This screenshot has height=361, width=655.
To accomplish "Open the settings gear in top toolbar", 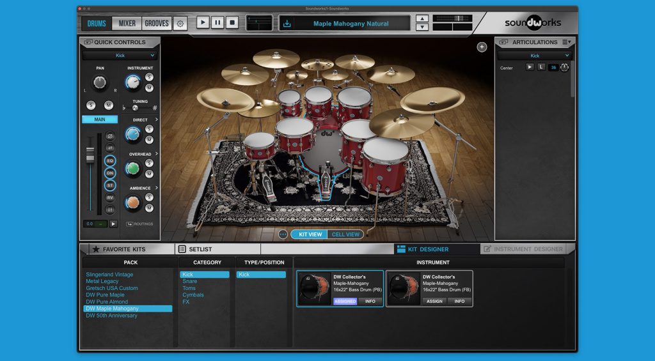I will coord(180,24).
